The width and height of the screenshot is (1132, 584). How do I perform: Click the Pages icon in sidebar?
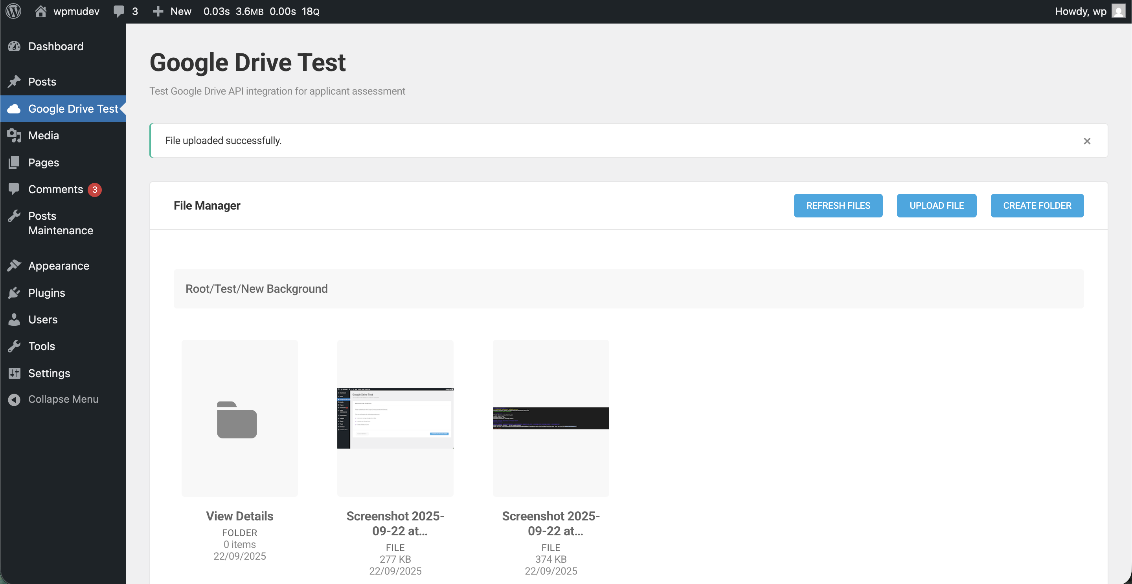pyautogui.click(x=14, y=162)
